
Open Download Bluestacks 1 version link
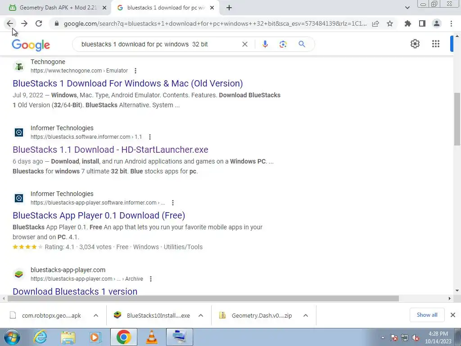coord(75,291)
